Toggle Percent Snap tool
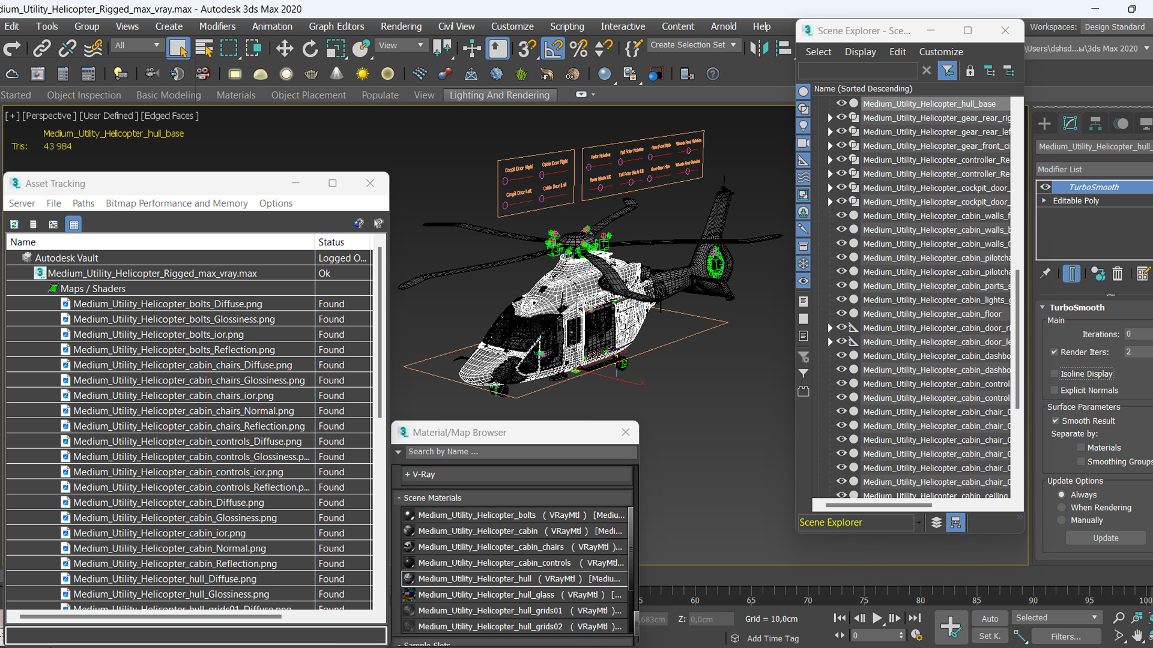Viewport: 1153px width, 648px height. (x=578, y=48)
